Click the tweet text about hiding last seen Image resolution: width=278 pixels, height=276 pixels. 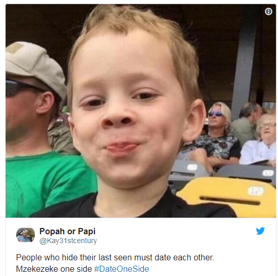tap(115, 258)
